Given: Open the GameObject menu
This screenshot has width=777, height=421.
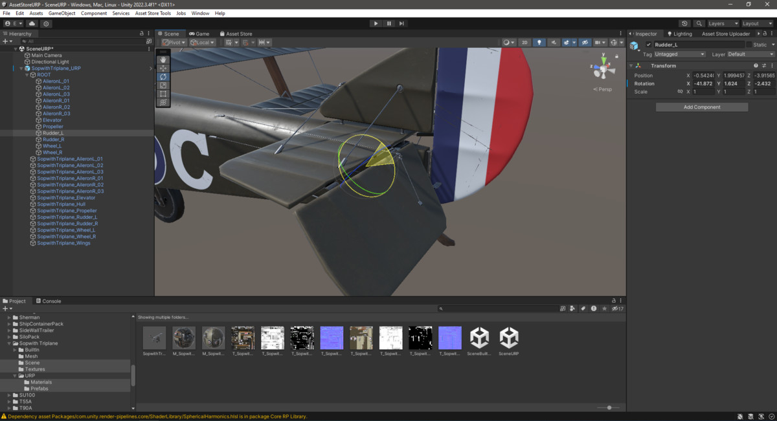Looking at the screenshot, I should coord(62,12).
